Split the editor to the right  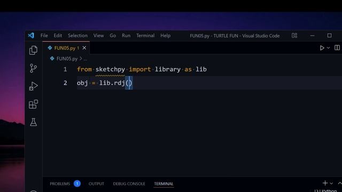(337, 47)
